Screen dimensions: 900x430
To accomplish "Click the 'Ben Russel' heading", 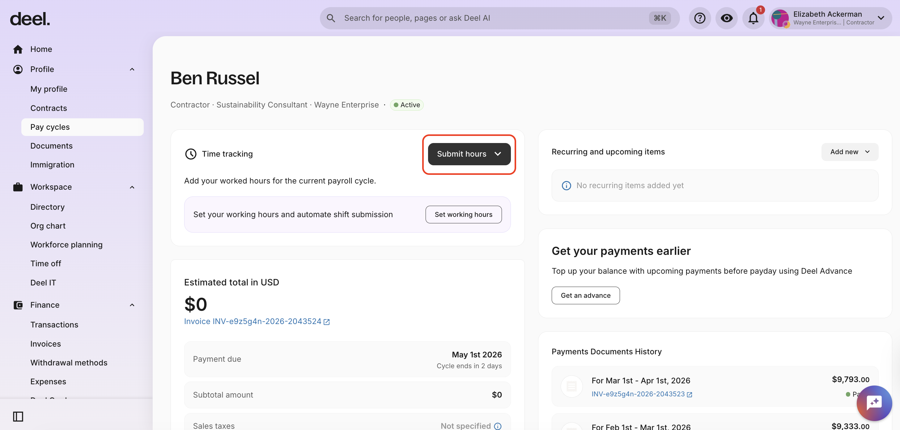I will pos(215,78).
